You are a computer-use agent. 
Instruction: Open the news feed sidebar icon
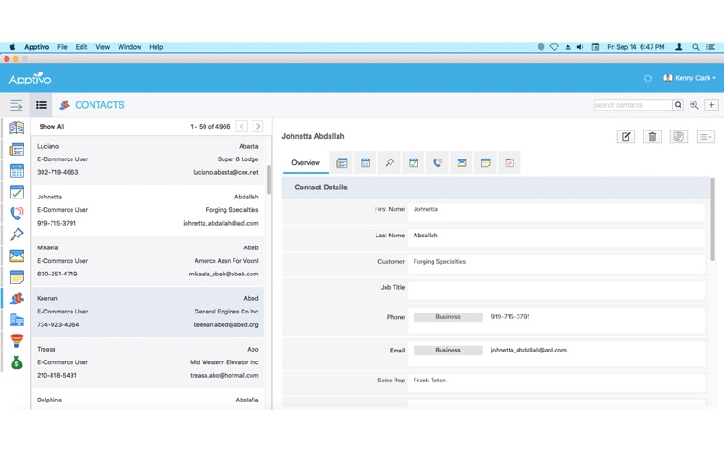[16, 149]
